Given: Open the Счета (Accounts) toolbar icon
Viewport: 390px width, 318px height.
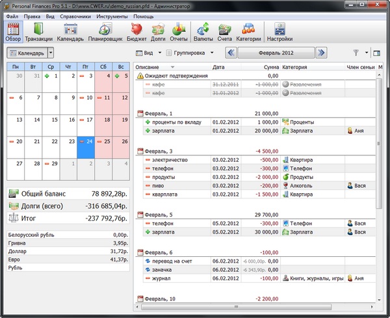Looking at the screenshot, I should (x=225, y=31).
